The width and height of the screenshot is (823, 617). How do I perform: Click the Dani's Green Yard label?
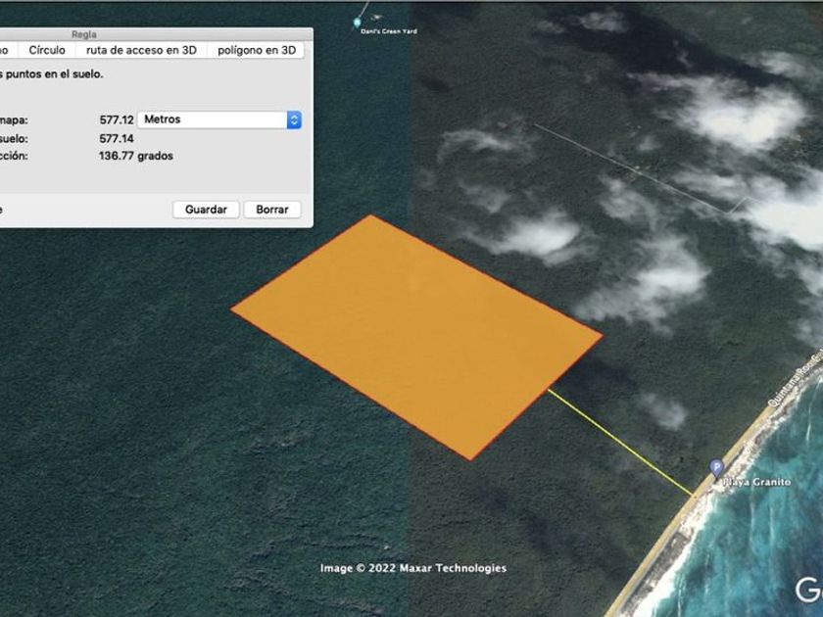click(388, 31)
